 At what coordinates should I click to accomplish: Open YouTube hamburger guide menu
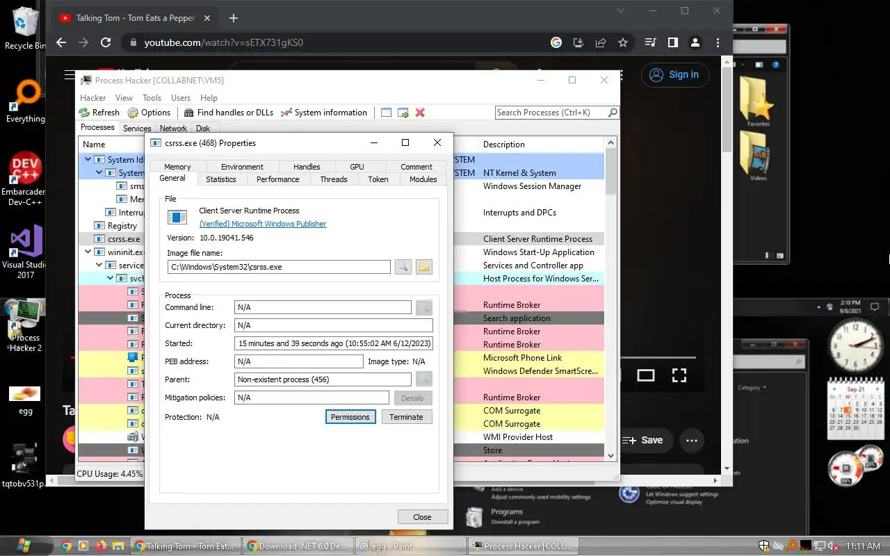coord(70,75)
